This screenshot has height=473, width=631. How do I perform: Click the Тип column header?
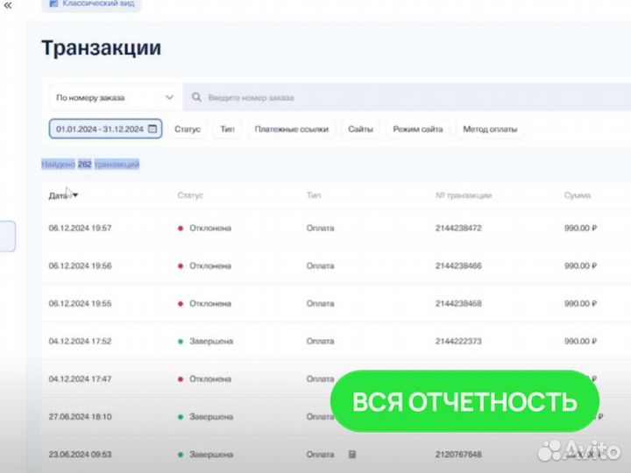314,195
